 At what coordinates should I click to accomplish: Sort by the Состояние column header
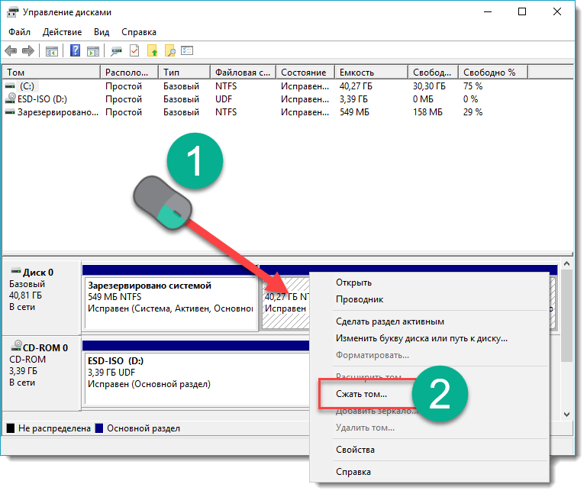tap(305, 73)
